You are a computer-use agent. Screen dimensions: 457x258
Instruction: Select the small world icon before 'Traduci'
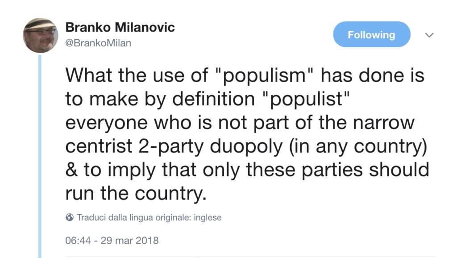[68, 217]
